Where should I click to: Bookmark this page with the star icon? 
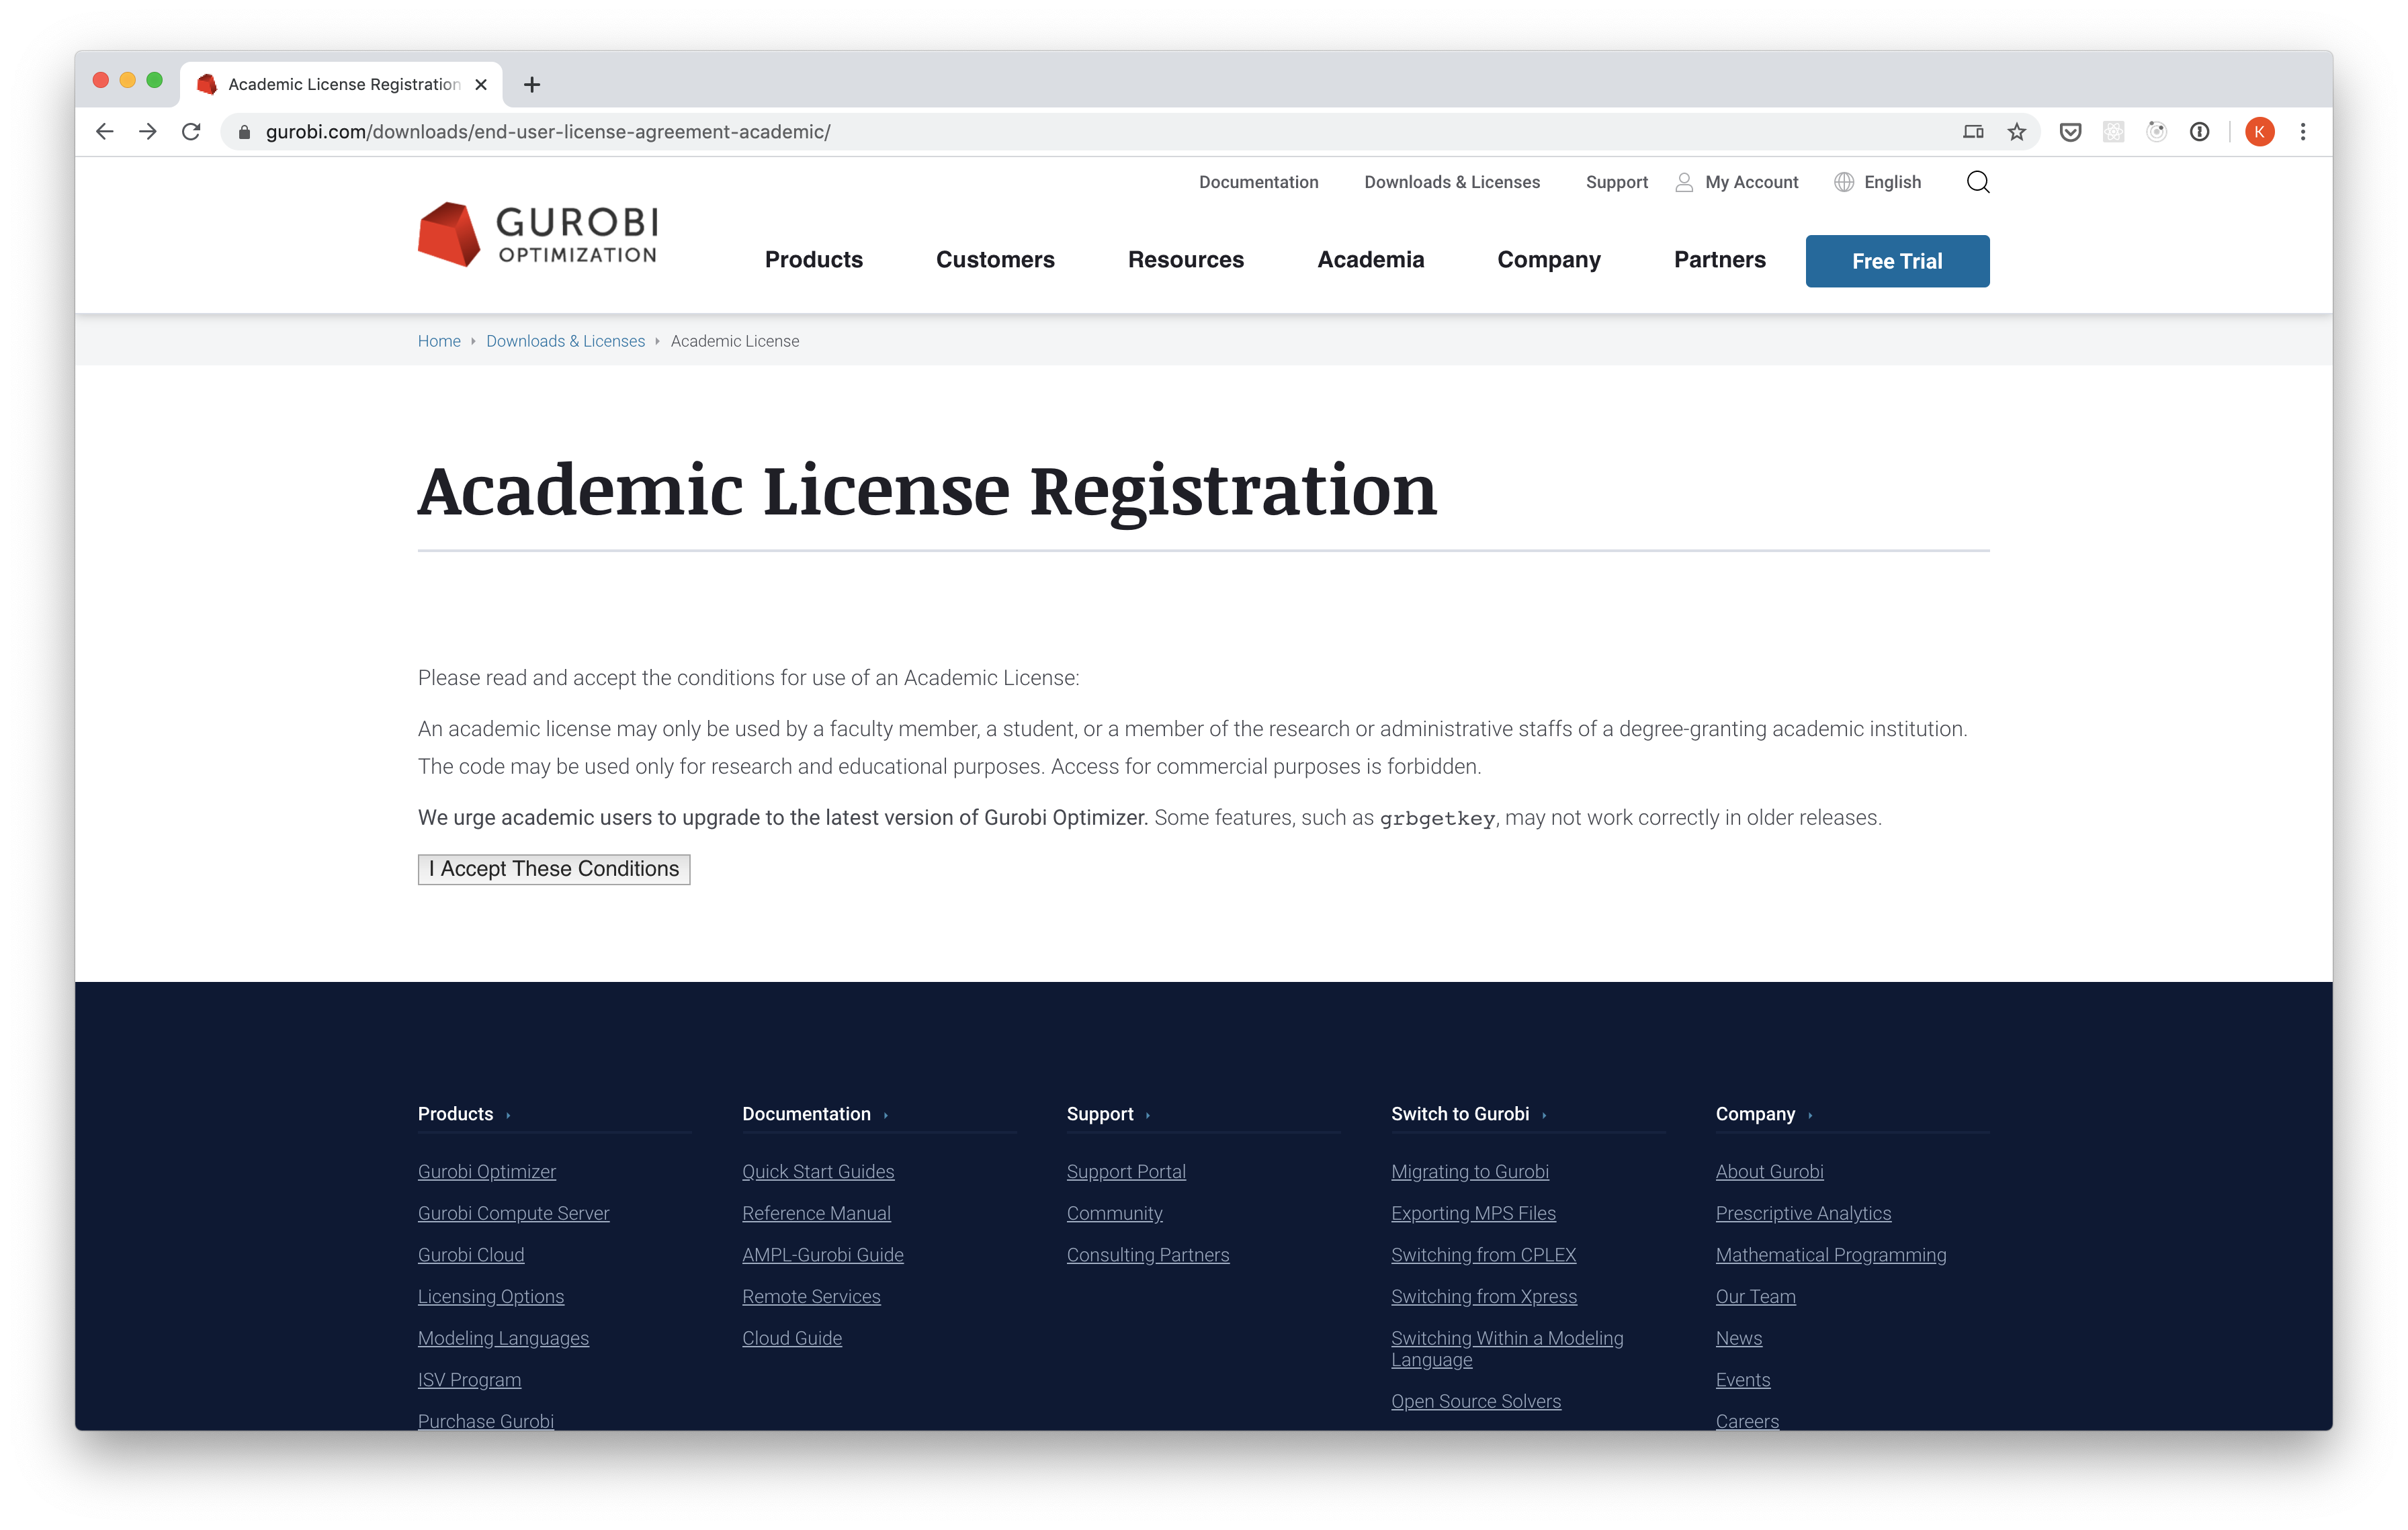point(2016,132)
